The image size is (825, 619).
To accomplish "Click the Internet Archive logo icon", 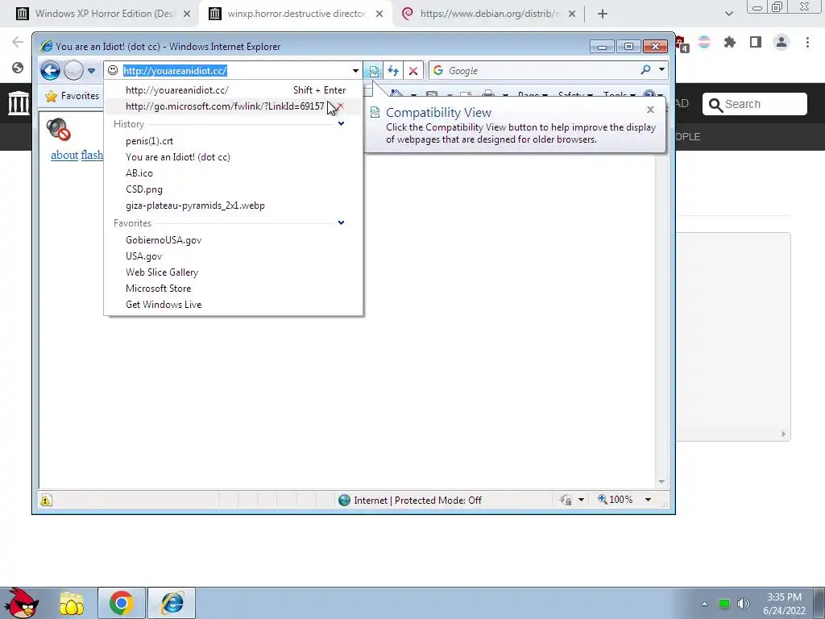I will pyautogui.click(x=19, y=102).
